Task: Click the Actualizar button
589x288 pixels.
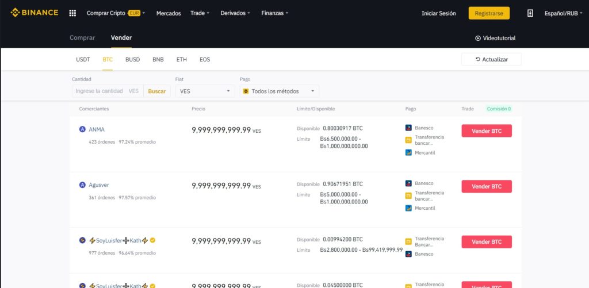Action: pyautogui.click(x=491, y=59)
